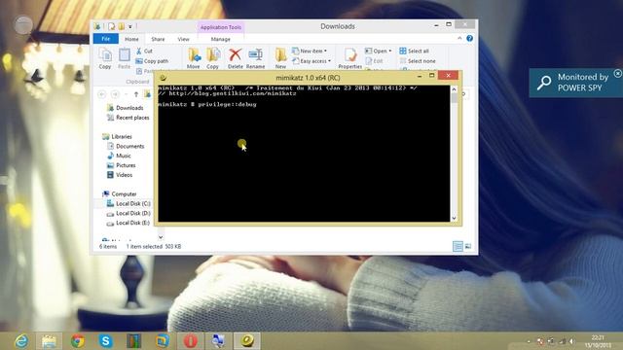Click the taskbar clock showing 22:21
Image resolution: width=623 pixels, height=350 pixels.
tap(598, 341)
